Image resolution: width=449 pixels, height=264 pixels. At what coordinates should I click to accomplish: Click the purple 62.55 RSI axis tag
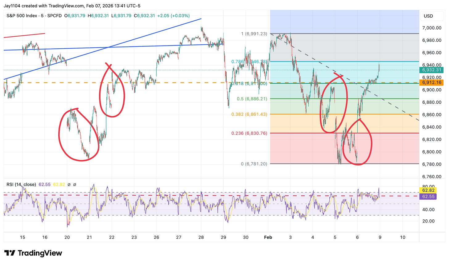tap(428, 196)
